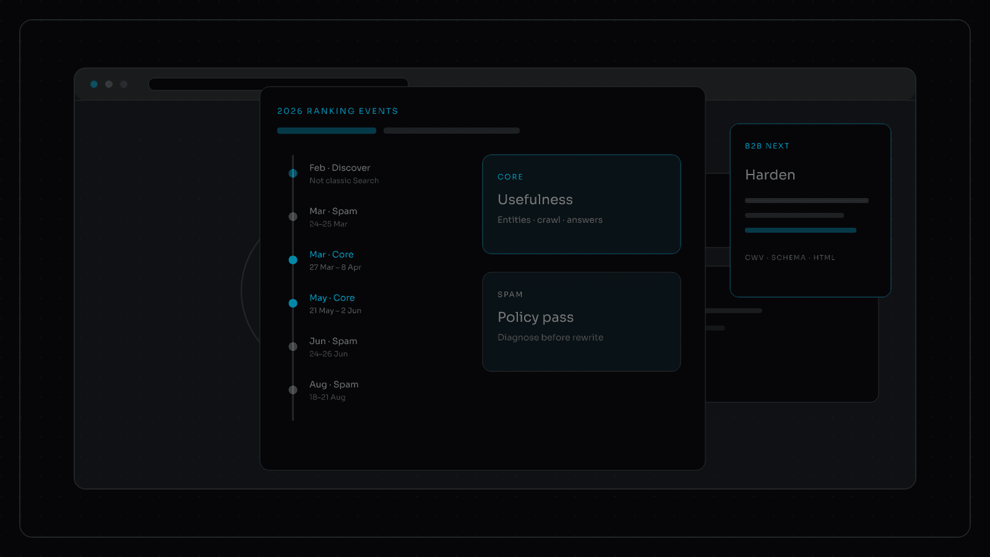This screenshot has width=990, height=557.
Task: Open the 'May · Core' event link
Action: (332, 298)
